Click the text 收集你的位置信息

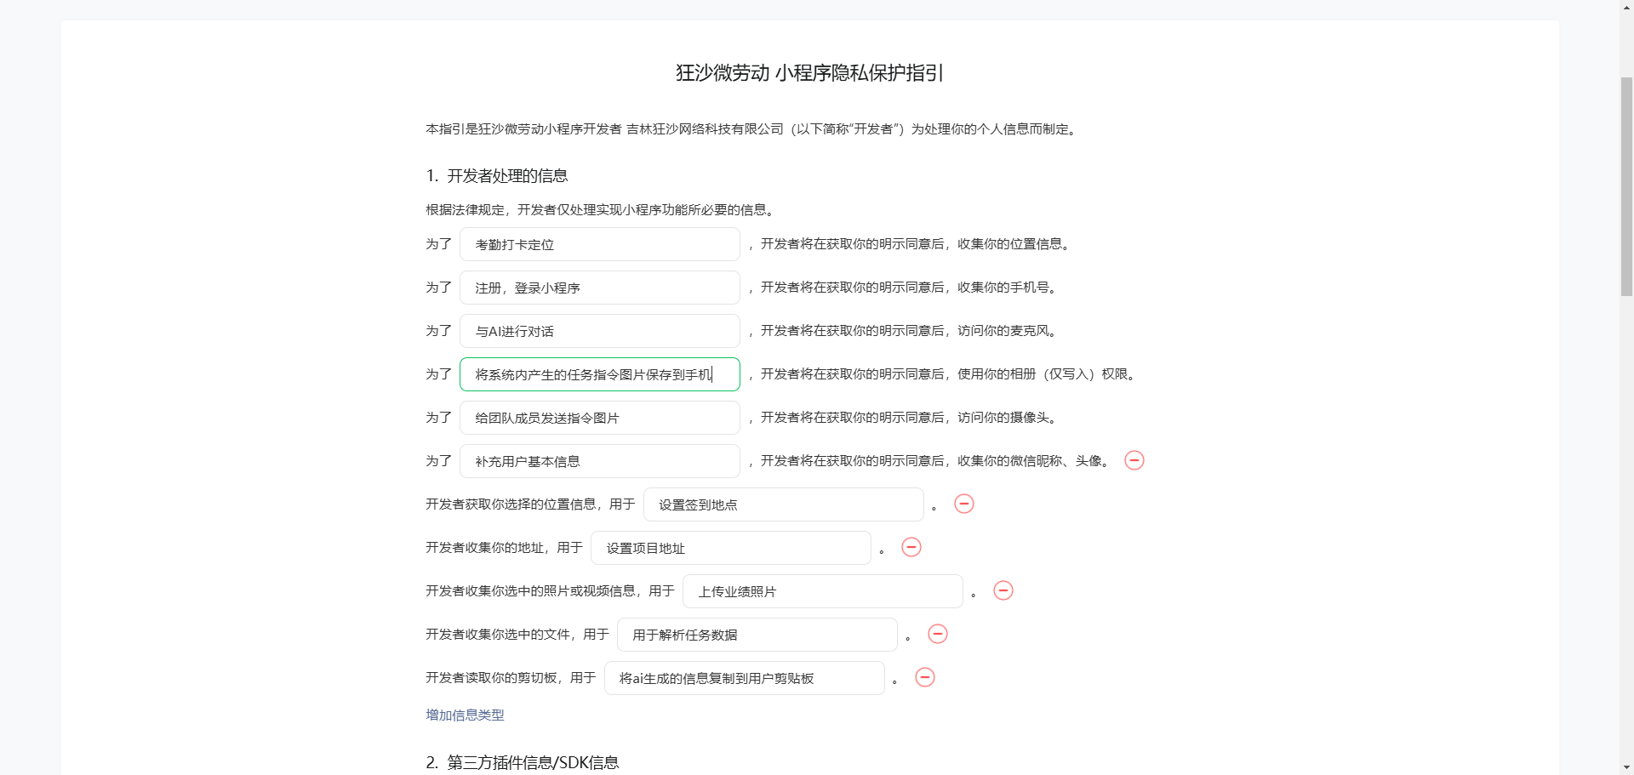(1009, 244)
